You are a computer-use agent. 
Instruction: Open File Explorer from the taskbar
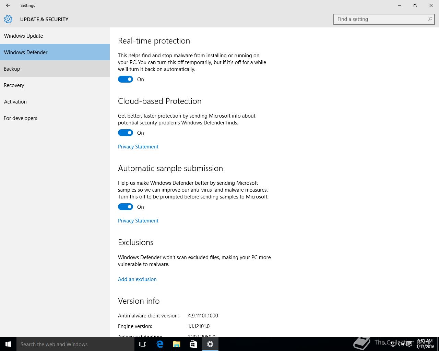pos(176,344)
